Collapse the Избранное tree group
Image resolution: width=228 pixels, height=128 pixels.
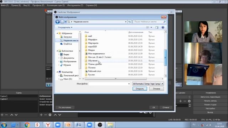(x=57, y=33)
